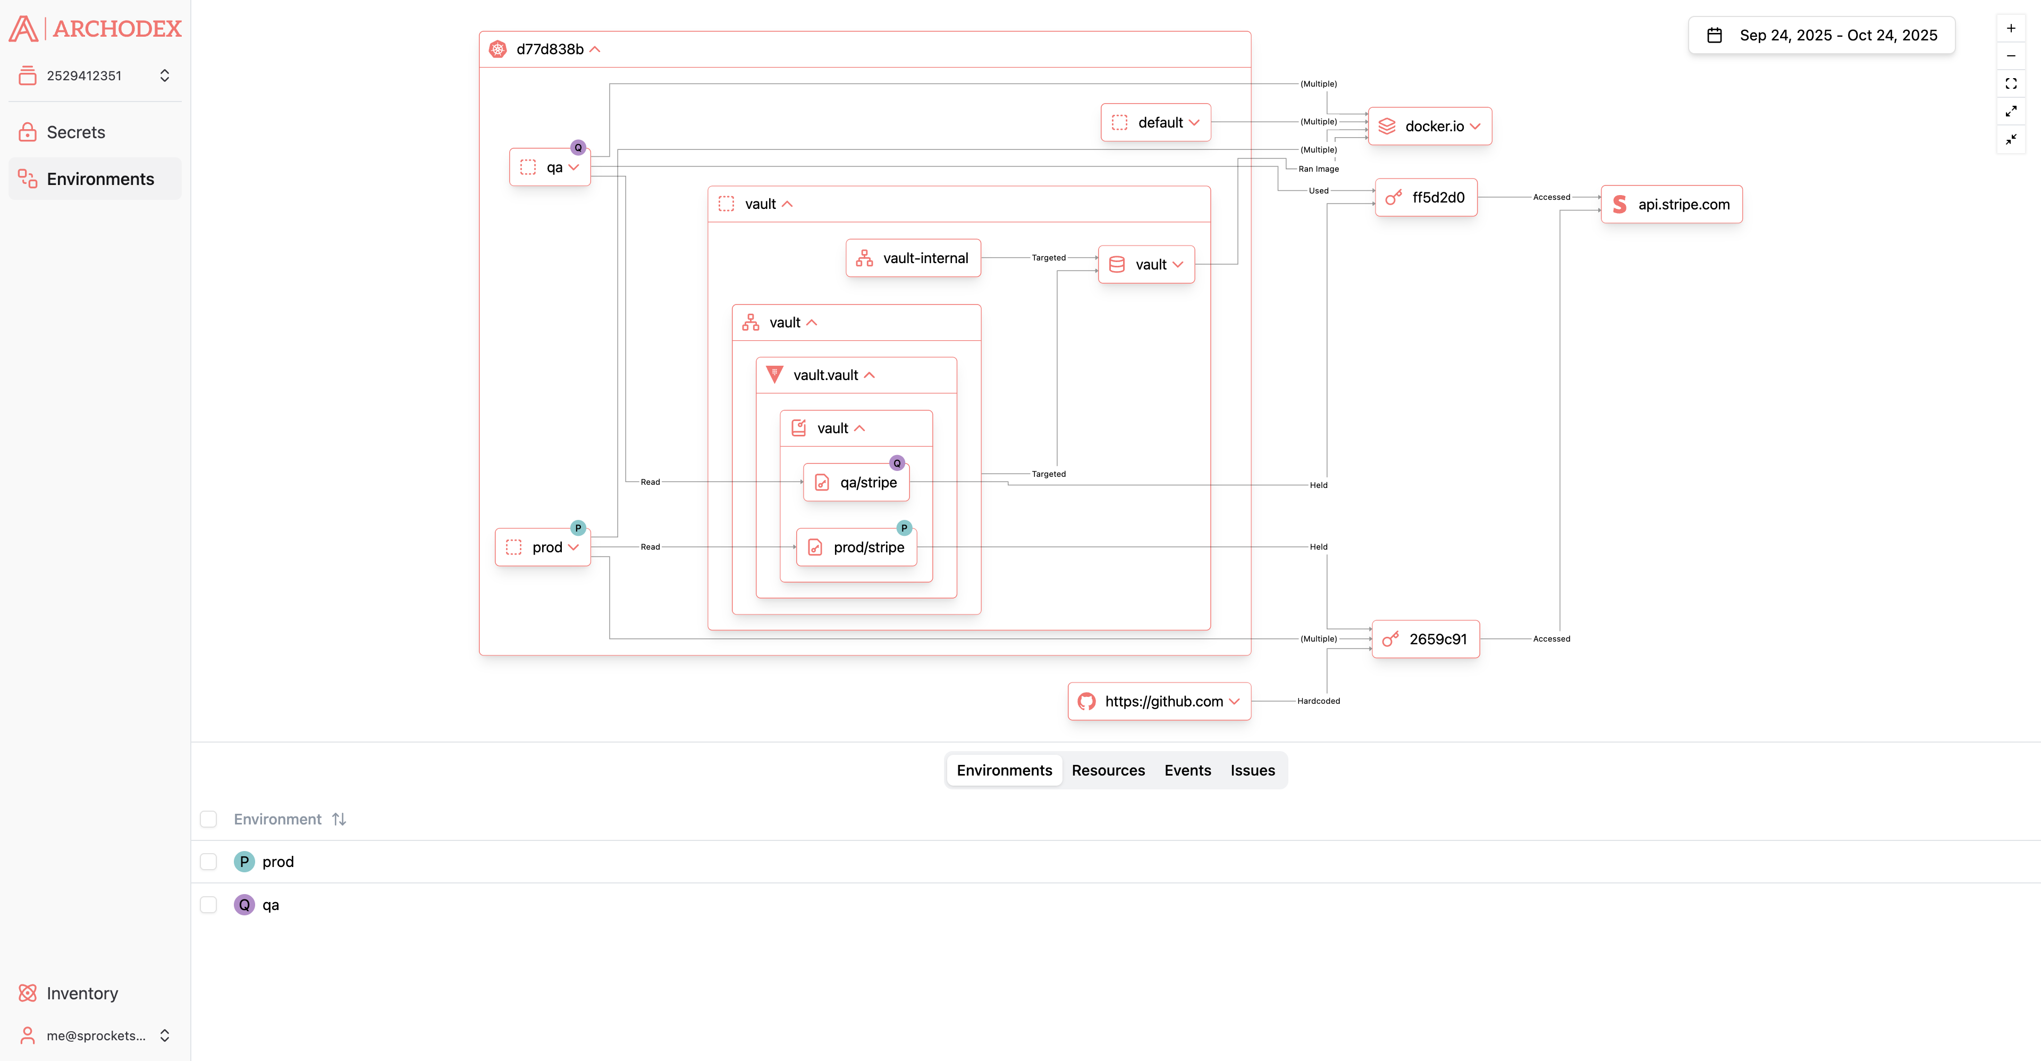
Task: Check the prod row checkbox
Action: point(208,861)
